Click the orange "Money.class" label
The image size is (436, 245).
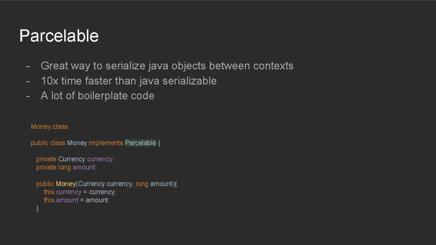(49, 127)
